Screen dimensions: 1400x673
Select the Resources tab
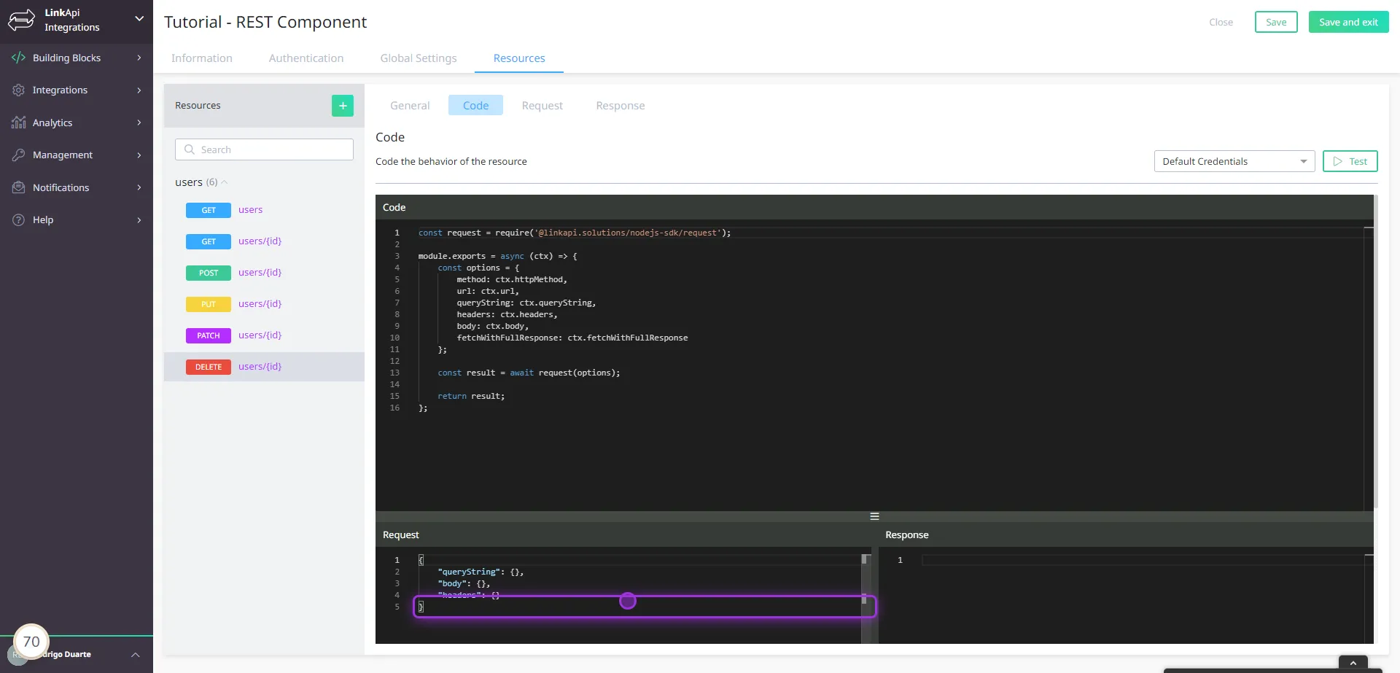(519, 58)
